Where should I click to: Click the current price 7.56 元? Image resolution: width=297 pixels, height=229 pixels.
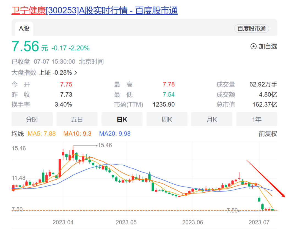click(x=29, y=47)
